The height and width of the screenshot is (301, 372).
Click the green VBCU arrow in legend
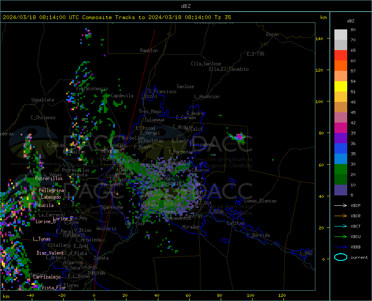pos(341,237)
